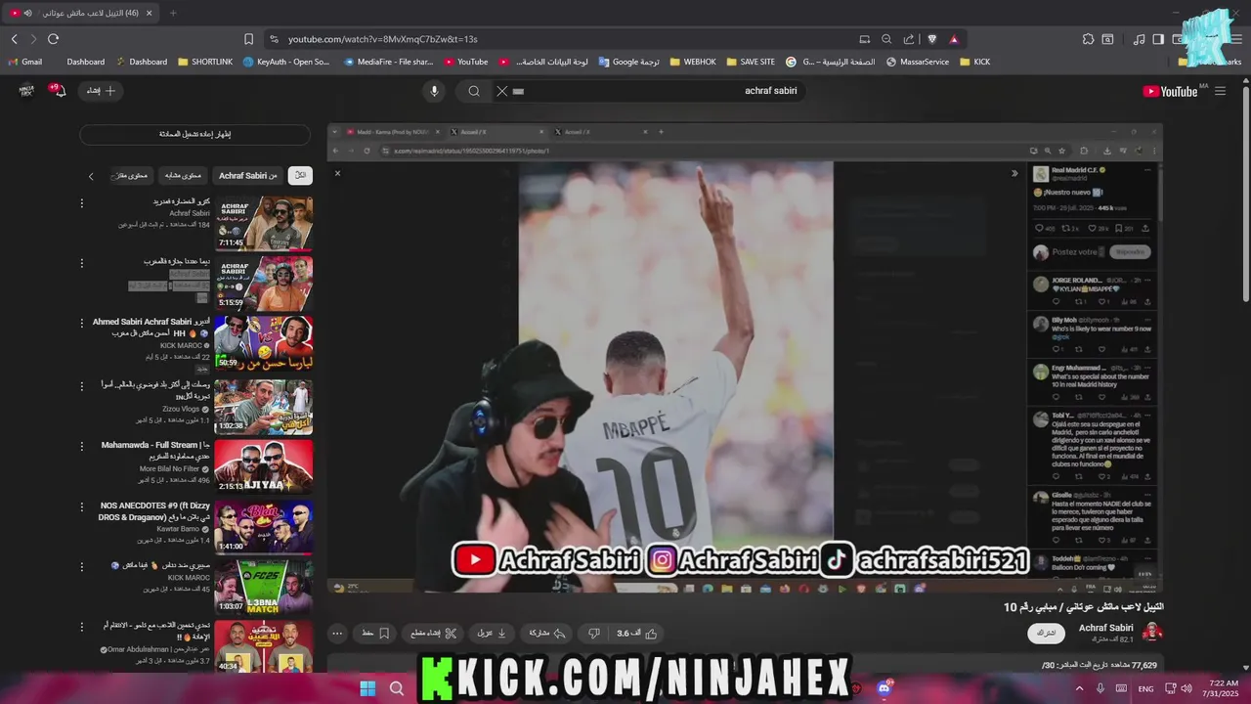The height and width of the screenshot is (704, 1251).
Task: Select the 'Achraf Sabiri' filter chip
Action: (248, 175)
